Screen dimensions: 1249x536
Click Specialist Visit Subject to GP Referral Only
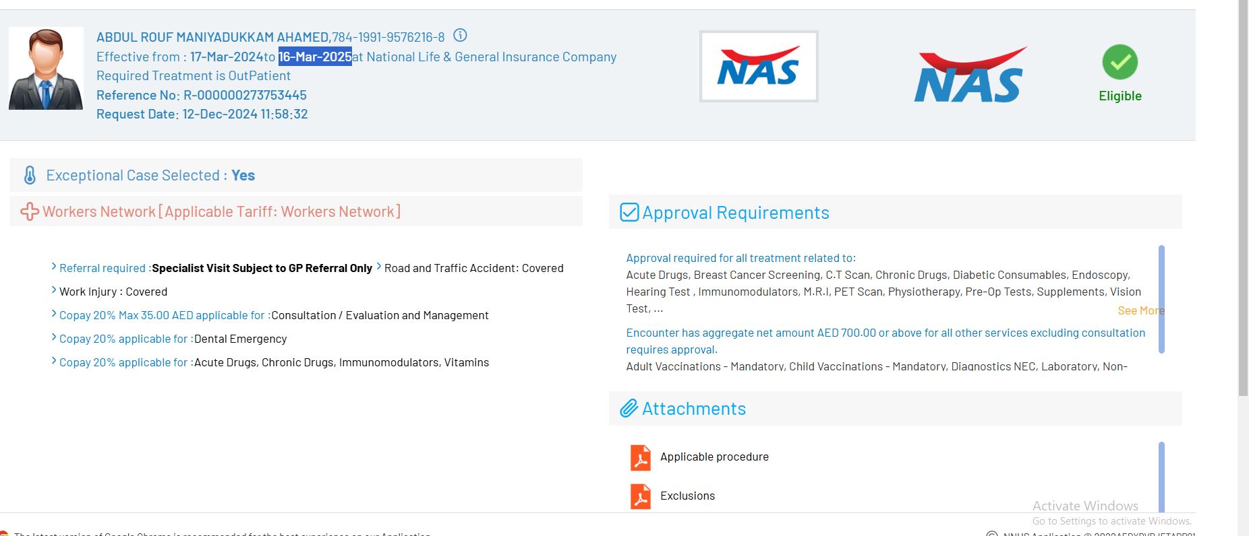tap(262, 268)
